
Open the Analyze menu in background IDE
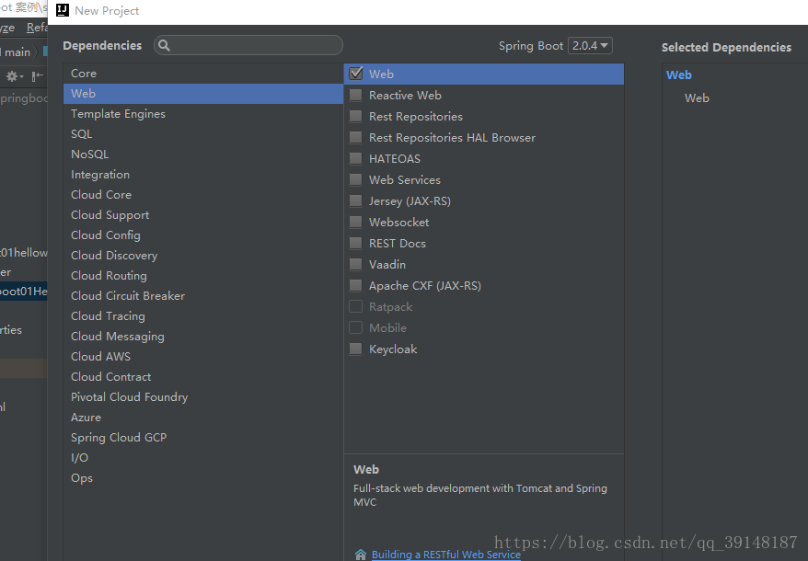click(7, 28)
